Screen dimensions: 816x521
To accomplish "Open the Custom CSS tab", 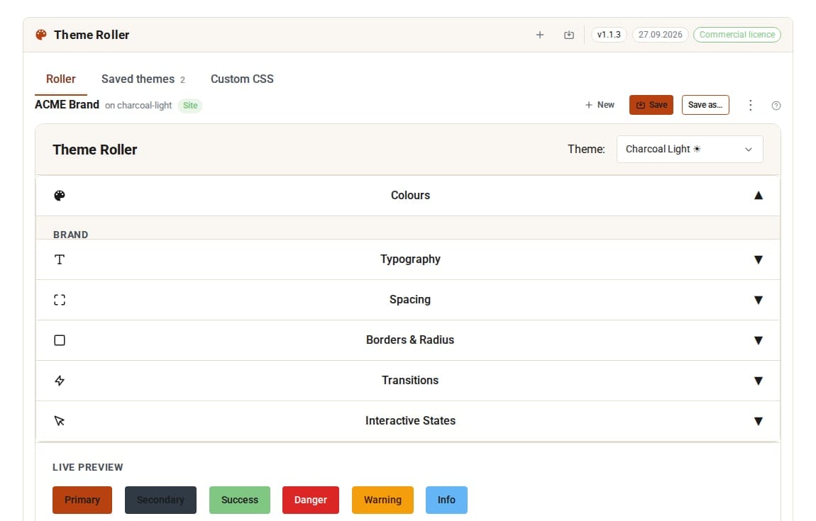I will [x=242, y=79].
